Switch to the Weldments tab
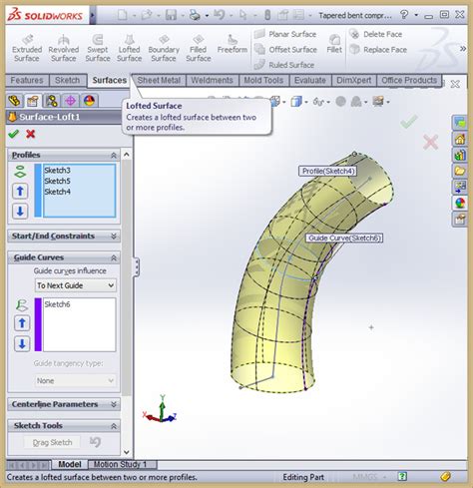Screen dimensions: 473x488 [212, 80]
